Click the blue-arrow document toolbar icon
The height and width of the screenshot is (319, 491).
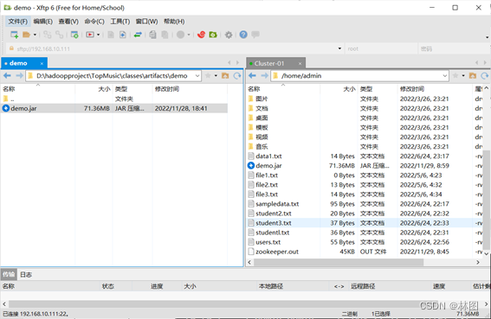point(123,35)
